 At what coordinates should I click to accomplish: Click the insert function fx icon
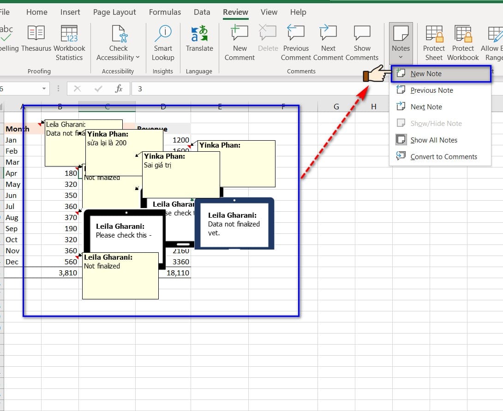coord(119,89)
